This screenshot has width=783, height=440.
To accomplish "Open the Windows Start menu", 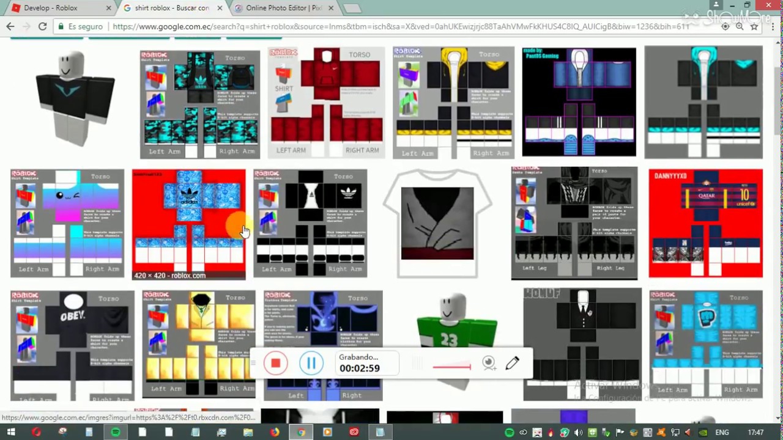I will (10, 433).
